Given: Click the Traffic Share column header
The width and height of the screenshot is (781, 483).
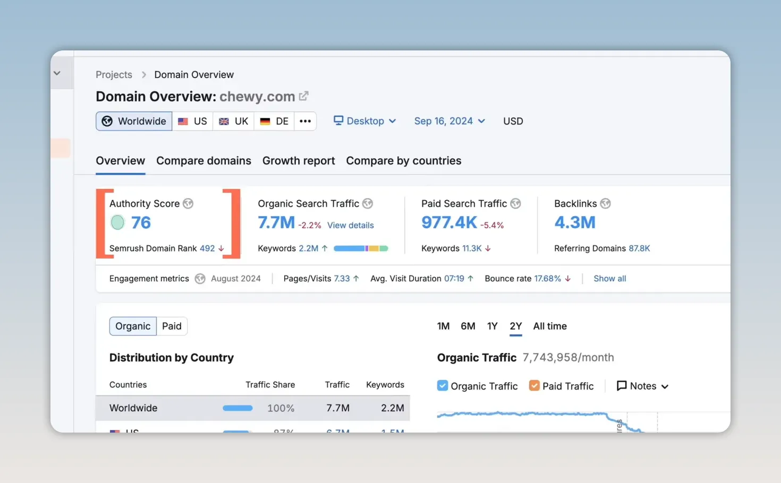Looking at the screenshot, I should click(270, 385).
